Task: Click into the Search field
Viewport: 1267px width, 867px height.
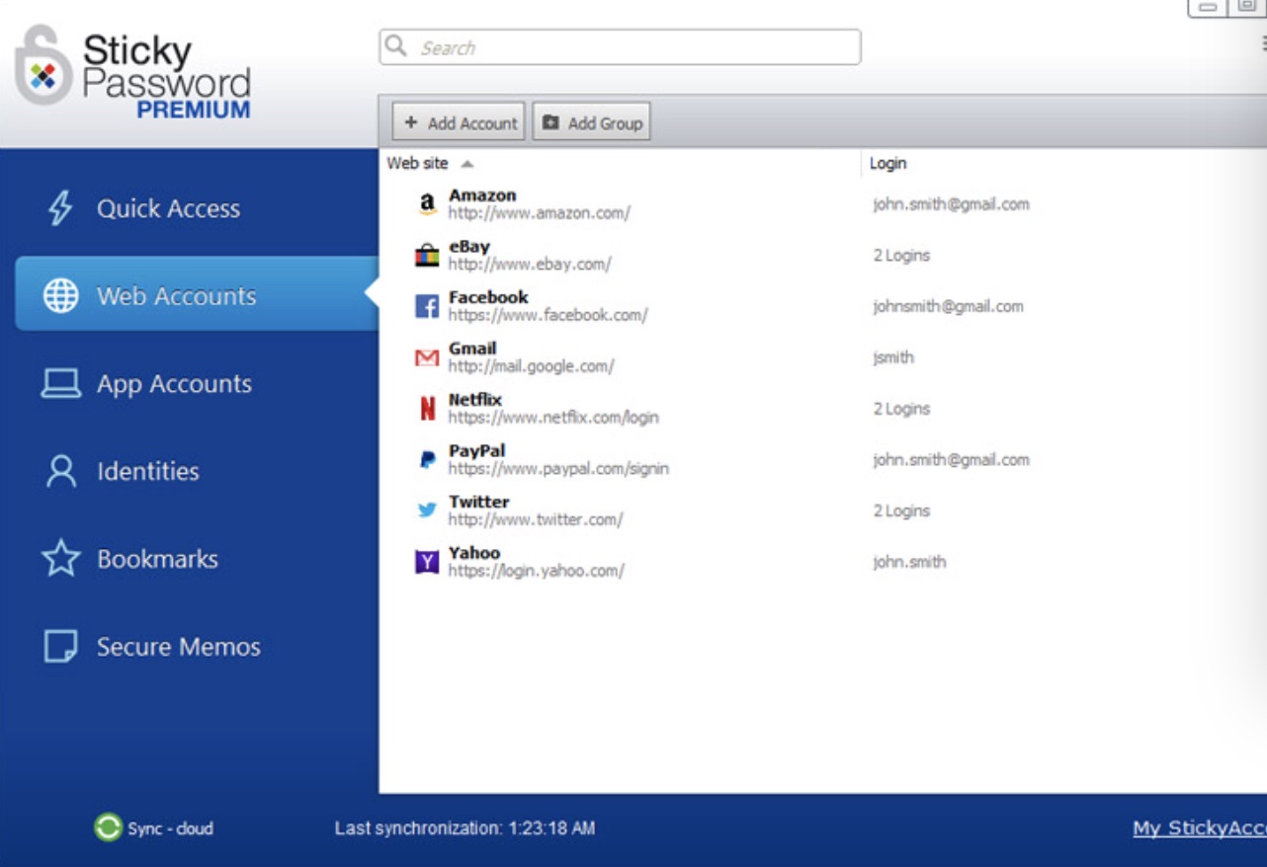Action: (x=633, y=47)
